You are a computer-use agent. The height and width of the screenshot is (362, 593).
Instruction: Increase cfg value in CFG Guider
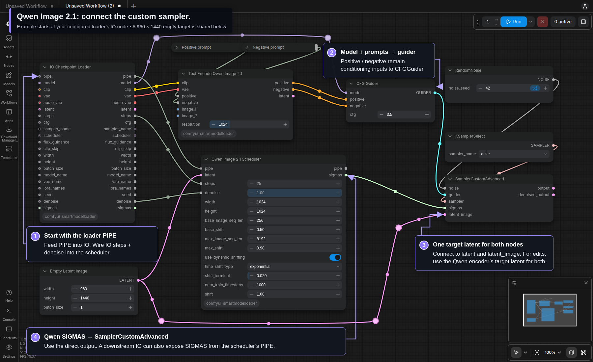point(427,115)
